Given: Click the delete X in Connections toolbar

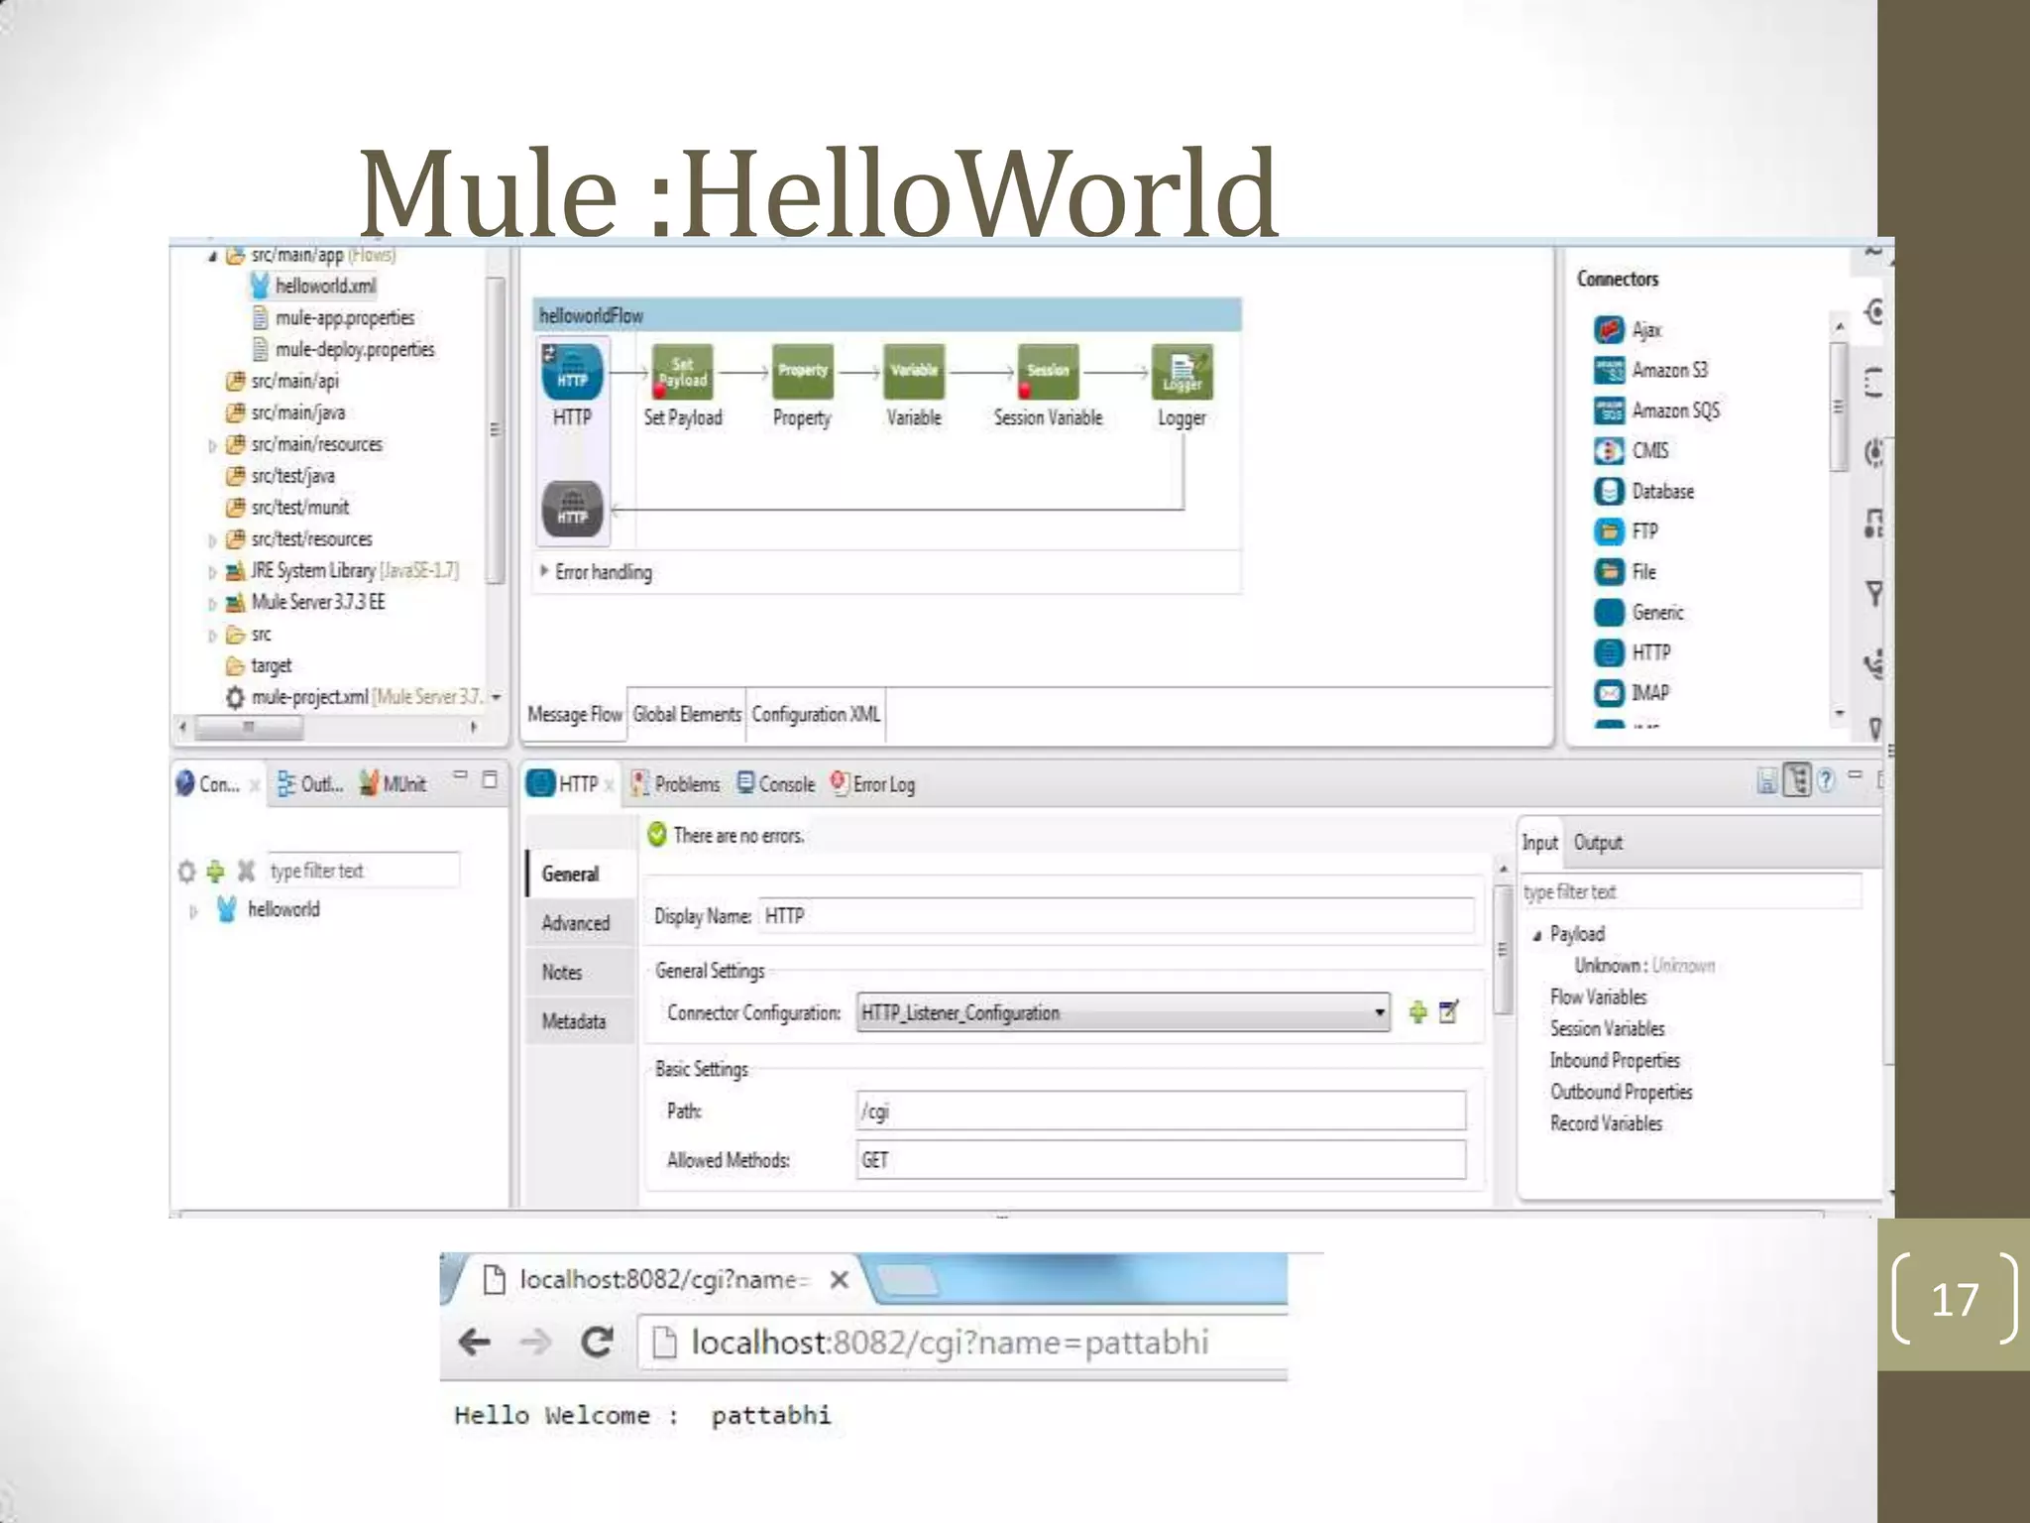Looking at the screenshot, I should 246,872.
